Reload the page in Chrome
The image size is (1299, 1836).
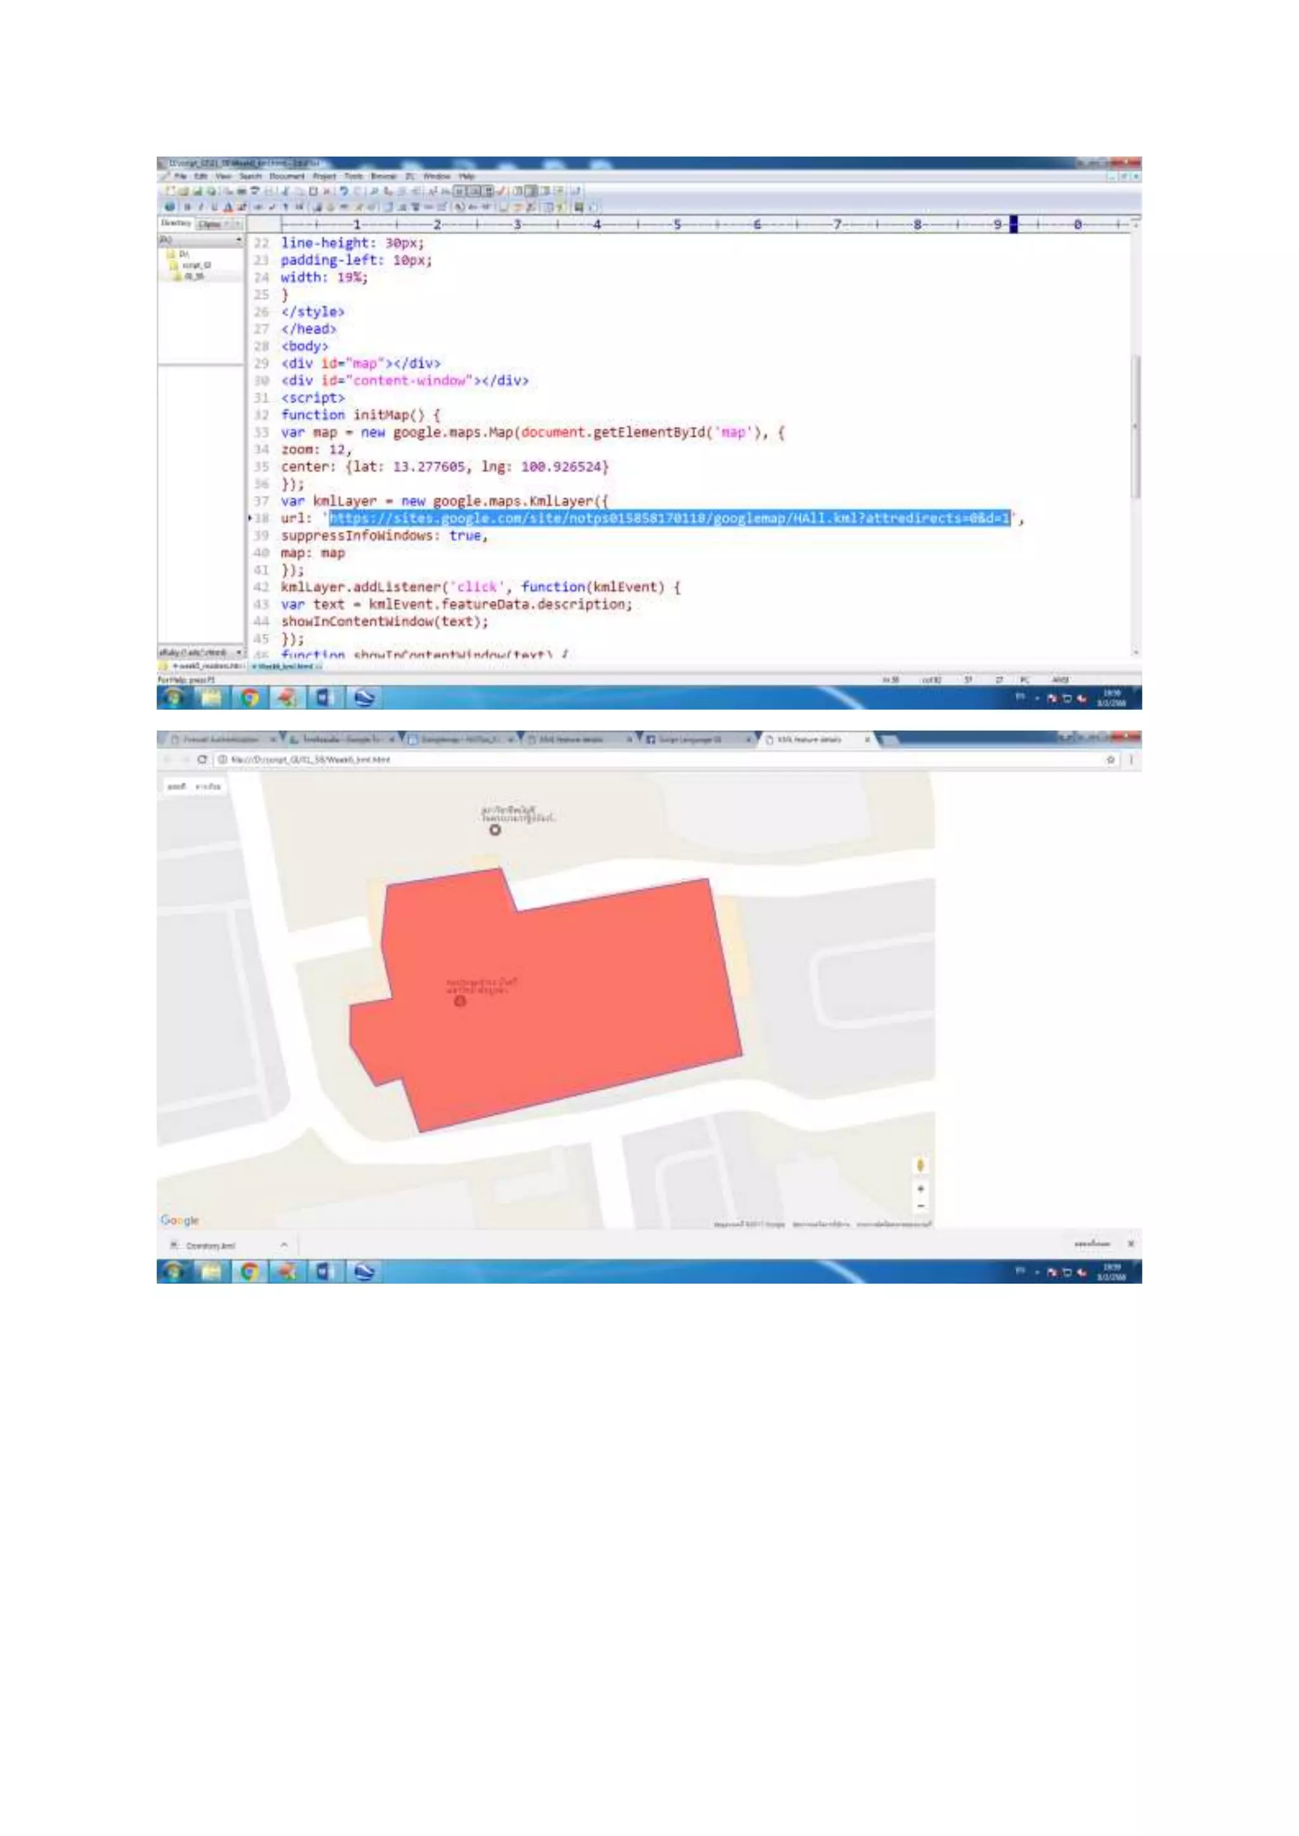202,760
